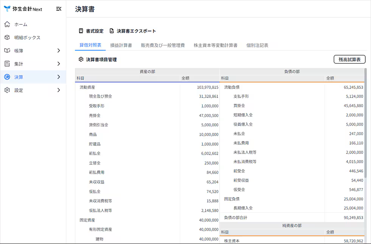Open the 残高試算表 button
Screen dimensions: 371x244
tap(349, 59)
